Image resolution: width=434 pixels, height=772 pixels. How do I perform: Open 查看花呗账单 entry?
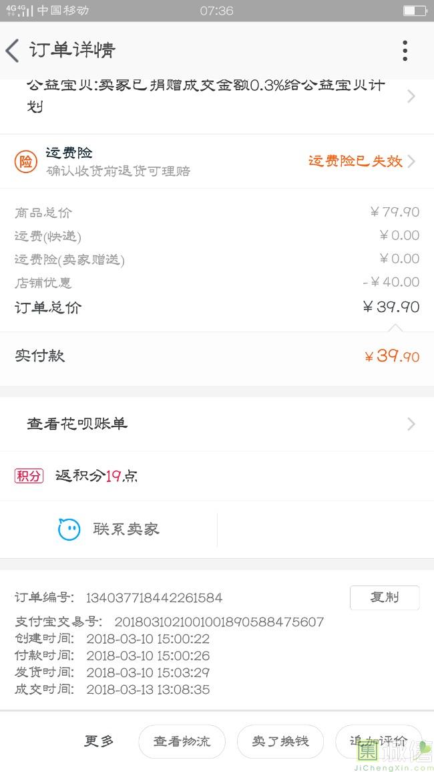pyautogui.click(x=77, y=424)
